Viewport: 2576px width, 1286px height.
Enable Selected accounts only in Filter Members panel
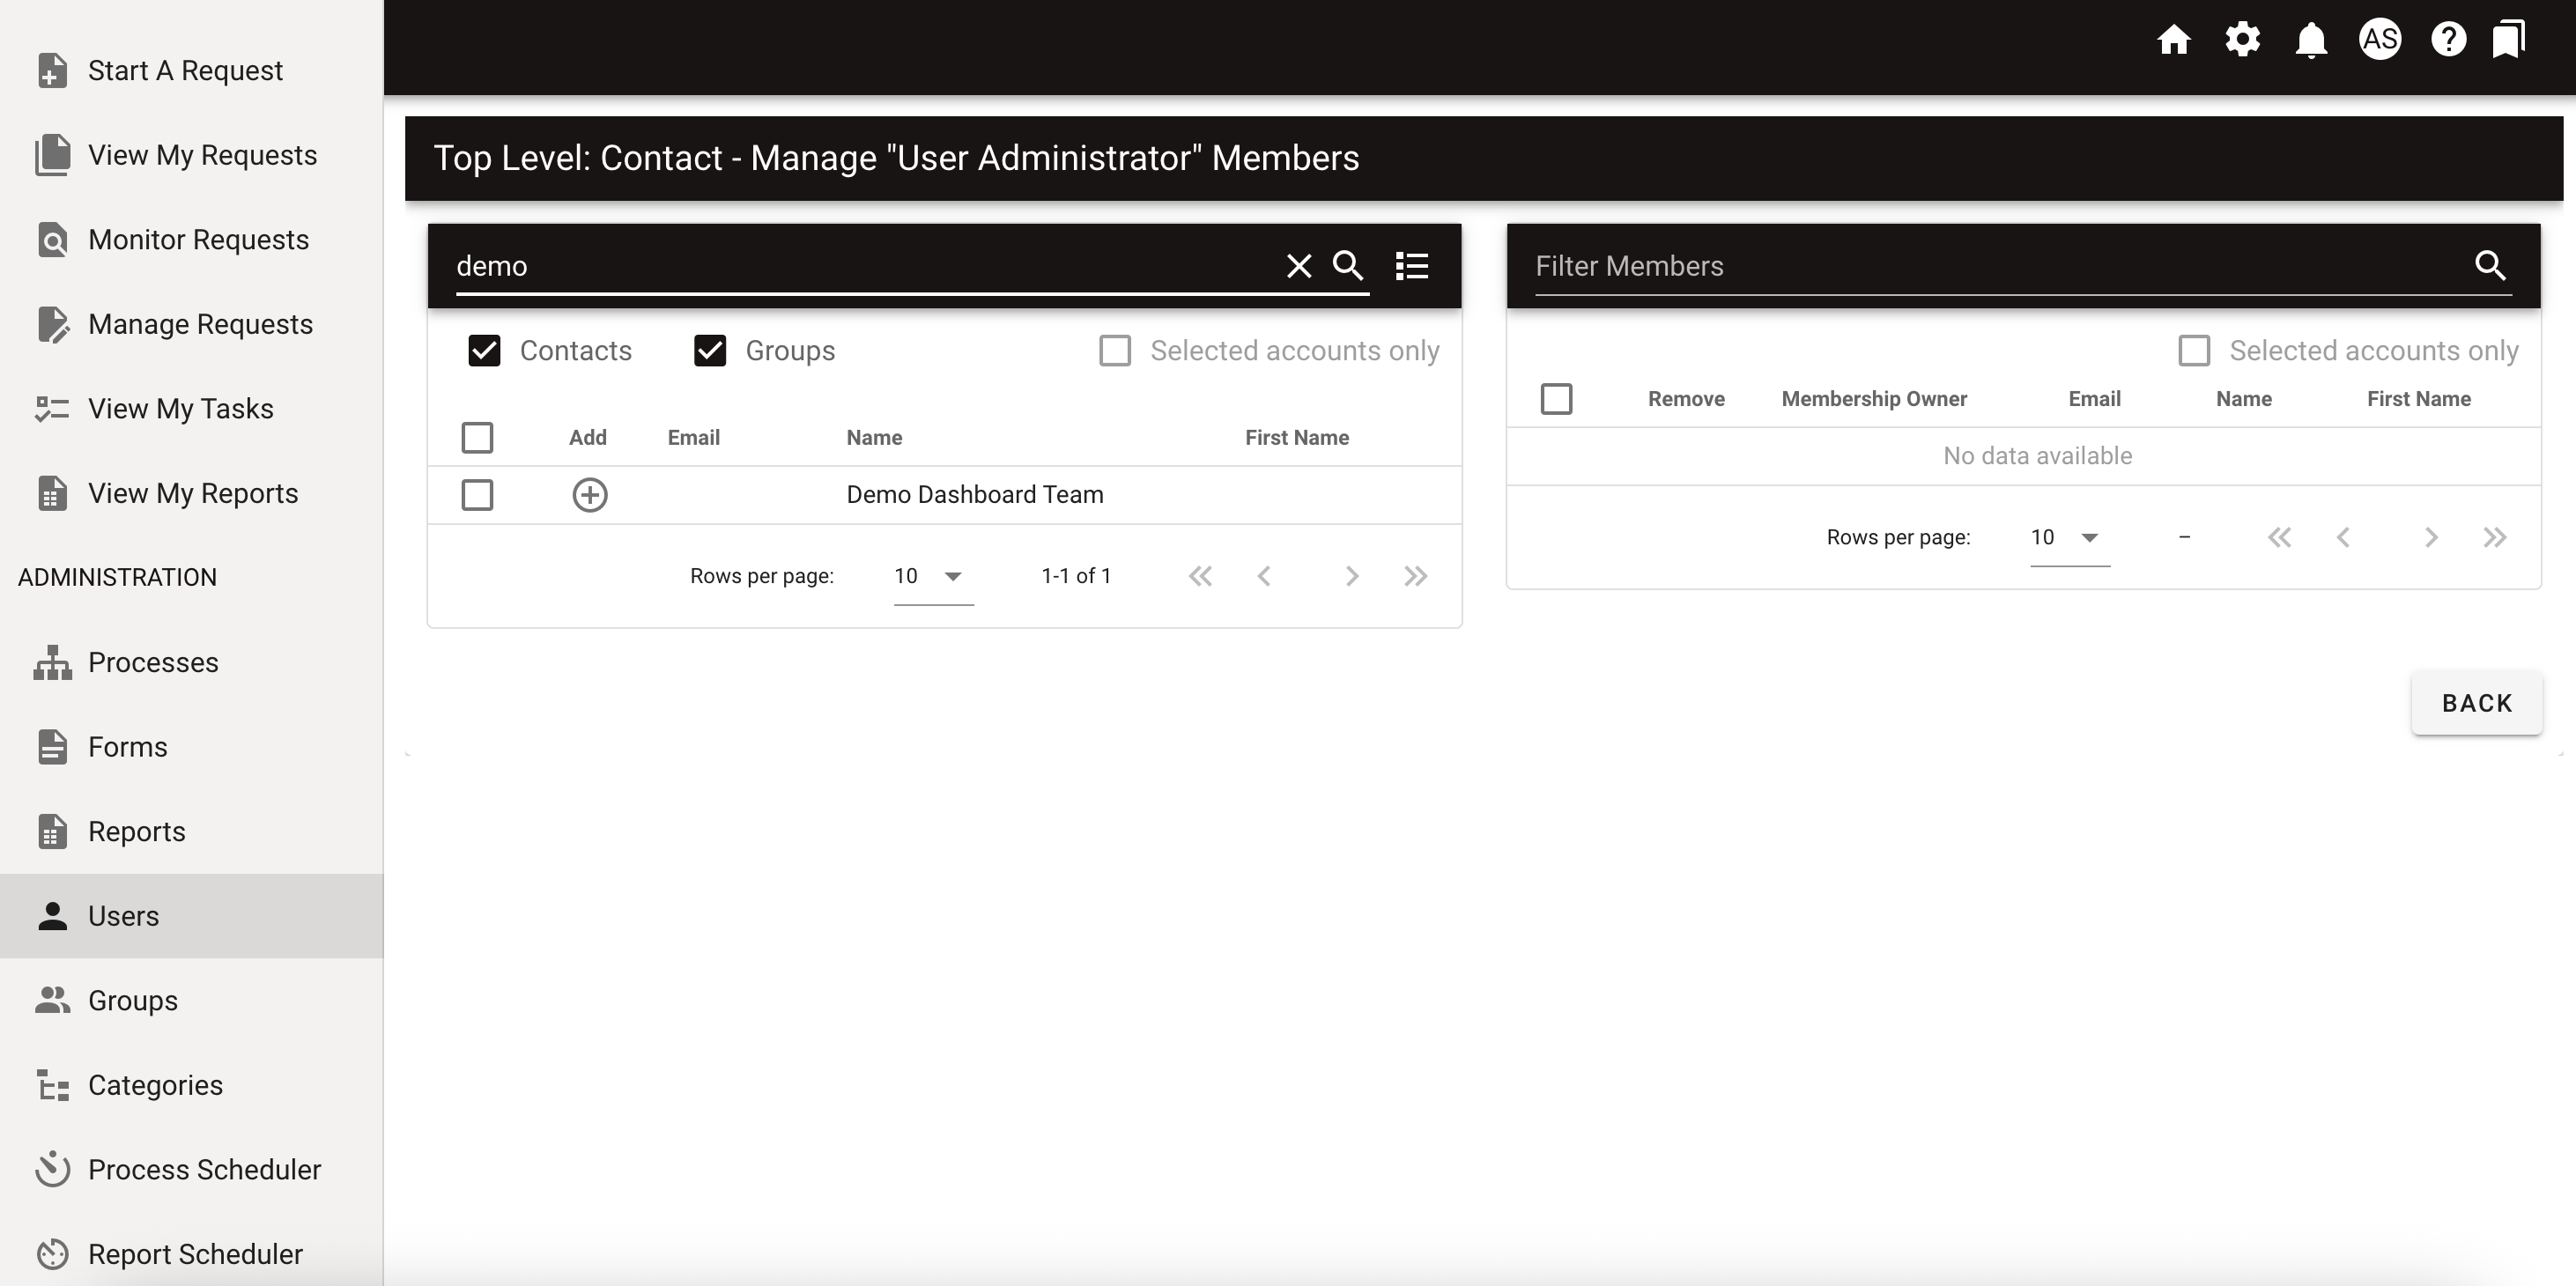click(2196, 350)
